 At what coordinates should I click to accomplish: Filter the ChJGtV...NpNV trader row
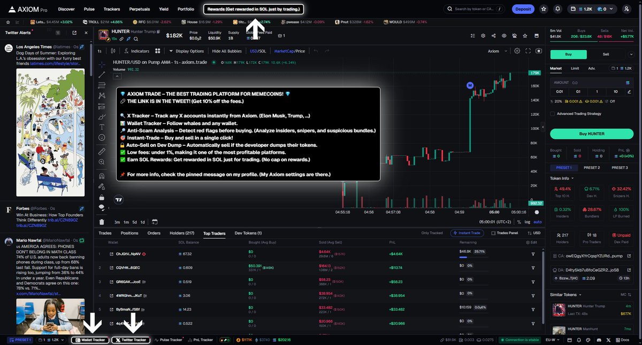pos(533,254)
